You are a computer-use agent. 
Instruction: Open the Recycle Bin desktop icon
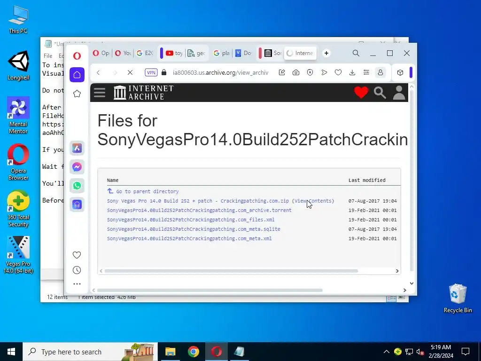[x=458, y=298]
